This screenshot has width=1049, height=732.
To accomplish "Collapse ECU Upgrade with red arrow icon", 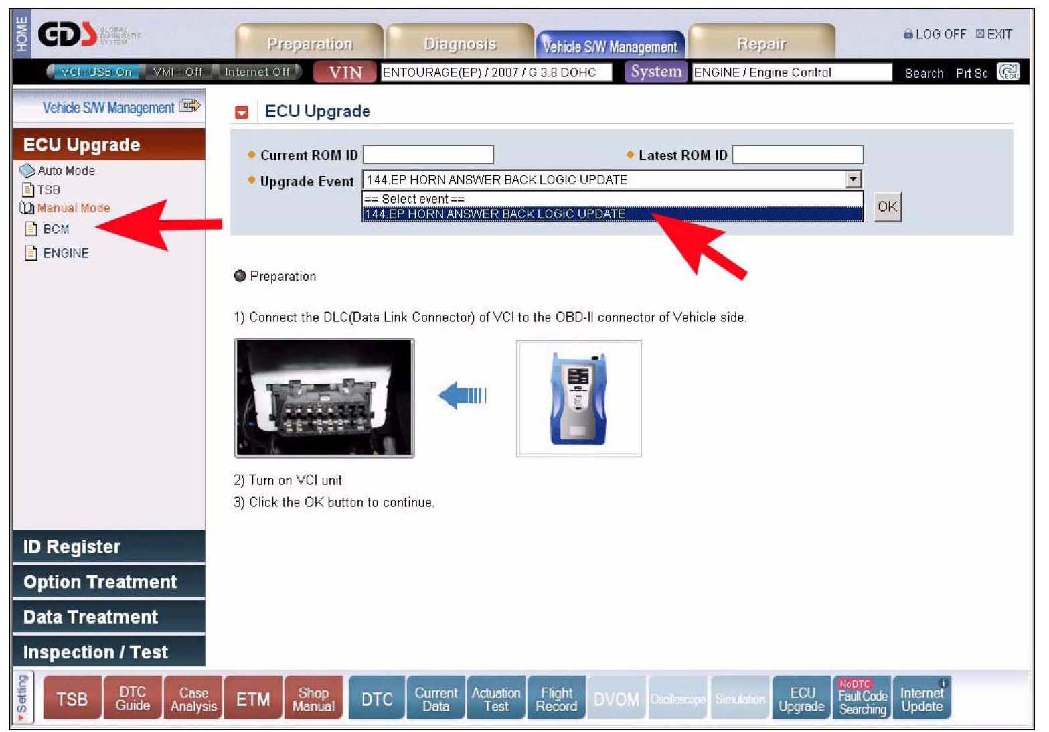I will pos(242,113).
